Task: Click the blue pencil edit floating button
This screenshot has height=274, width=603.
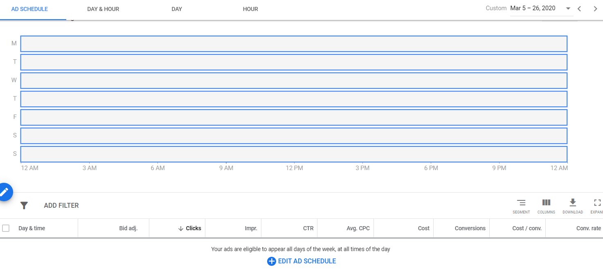Action: 4,191
